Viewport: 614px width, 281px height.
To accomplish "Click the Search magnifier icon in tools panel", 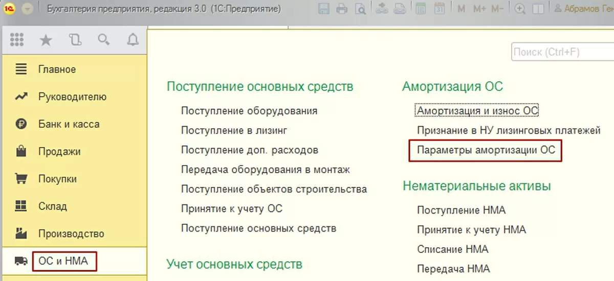I will 104,40.
